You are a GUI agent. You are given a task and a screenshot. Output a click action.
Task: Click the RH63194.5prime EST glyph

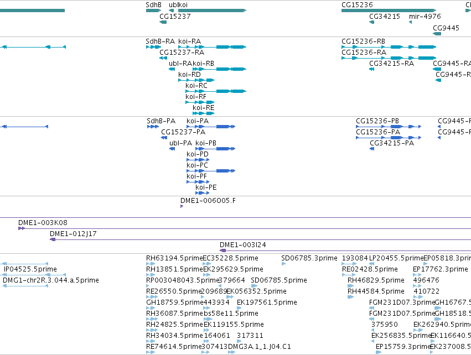(x=150, y=264)
